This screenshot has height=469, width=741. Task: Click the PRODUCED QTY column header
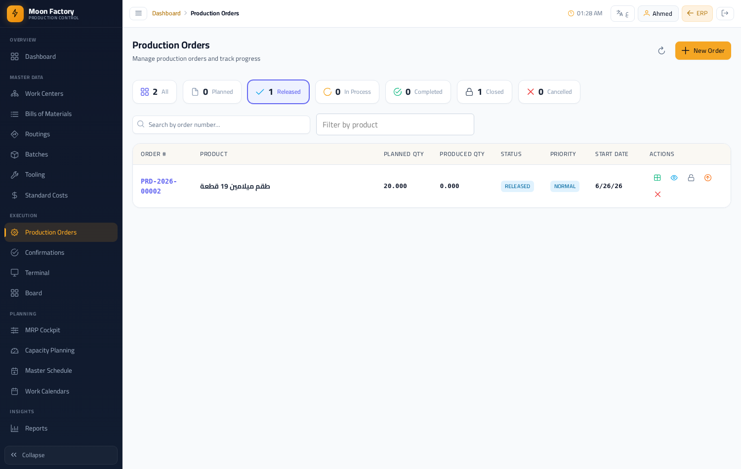(462, 154)
